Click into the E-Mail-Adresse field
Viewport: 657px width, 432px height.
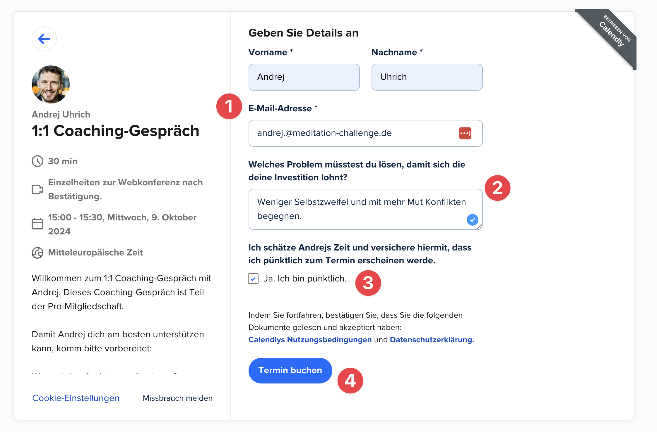point(351,133)
